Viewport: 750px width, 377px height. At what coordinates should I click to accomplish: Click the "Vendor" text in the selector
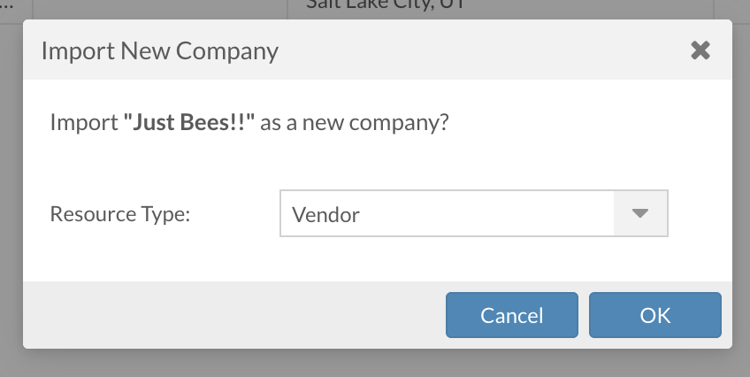tap(325, 214)
